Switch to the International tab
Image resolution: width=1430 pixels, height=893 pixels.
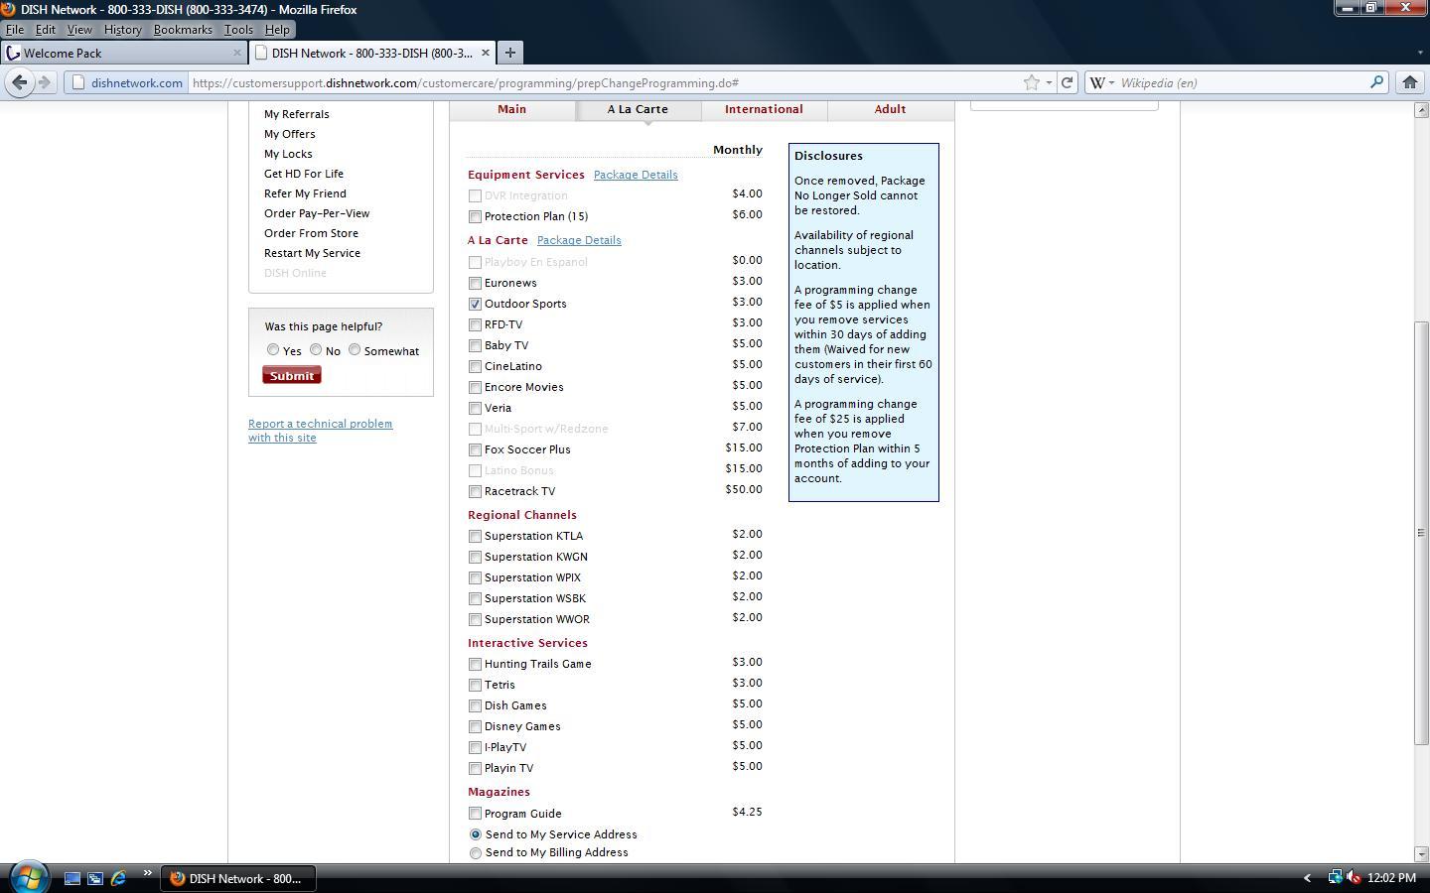point(764,109)
